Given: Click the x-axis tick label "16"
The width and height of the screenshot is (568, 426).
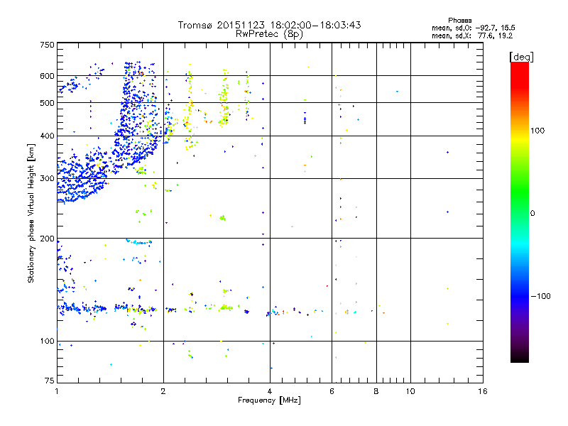Looking at the screenshot, I should (483, 391).
